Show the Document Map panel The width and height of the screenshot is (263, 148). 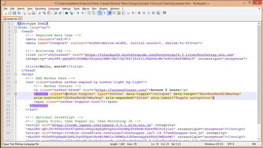119,13
